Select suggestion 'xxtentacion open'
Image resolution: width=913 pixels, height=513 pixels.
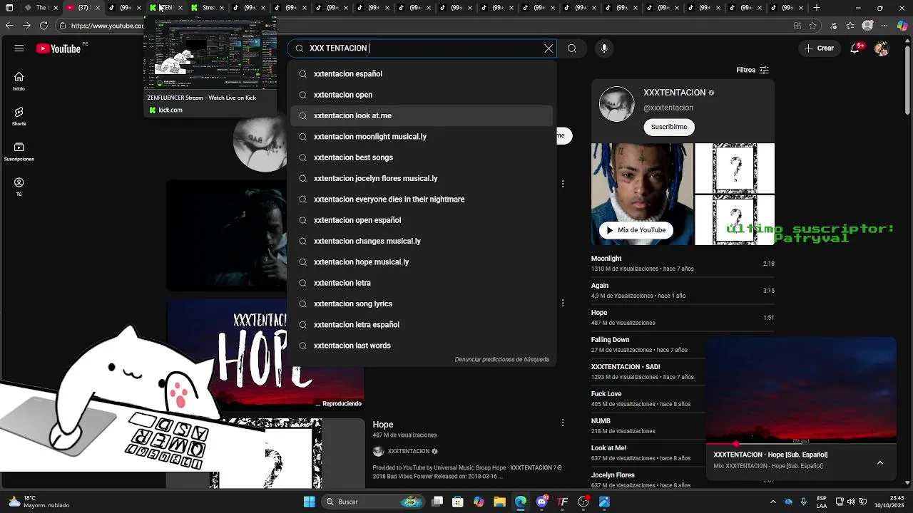pos(422,95)
